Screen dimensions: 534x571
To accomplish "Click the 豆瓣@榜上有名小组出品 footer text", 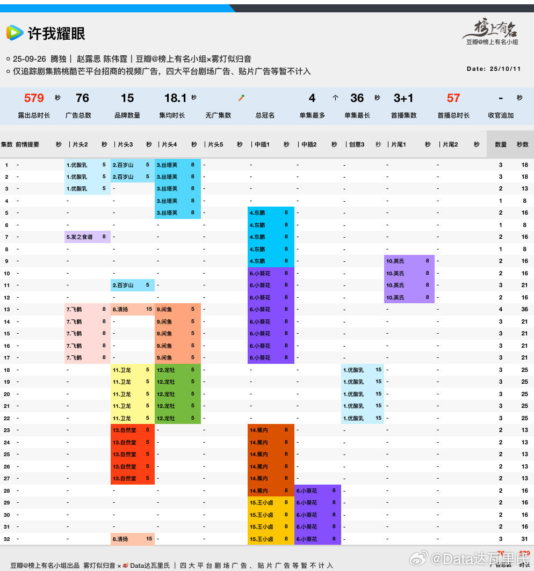I will pyautogui.click(x=45, y=566).
